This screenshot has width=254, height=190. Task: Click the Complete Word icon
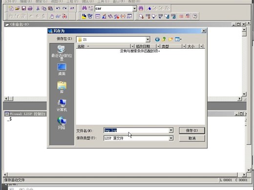pyautogui.click(x=72, y=8)
